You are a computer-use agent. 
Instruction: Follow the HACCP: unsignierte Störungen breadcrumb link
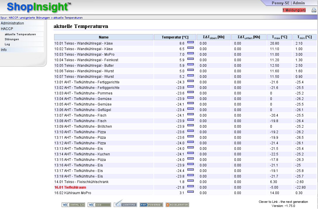(x=29, y=17)
